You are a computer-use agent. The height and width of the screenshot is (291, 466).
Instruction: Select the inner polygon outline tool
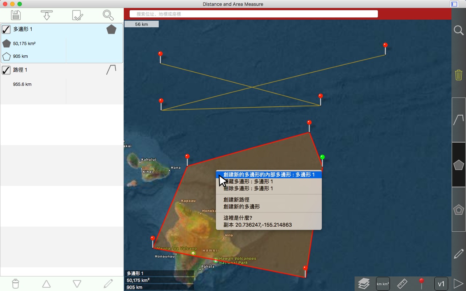(x=458, y=210)
